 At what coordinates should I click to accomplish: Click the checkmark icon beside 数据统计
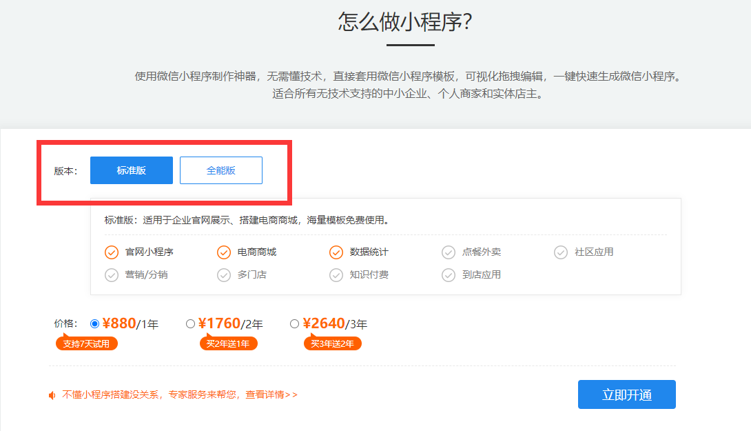336,252
